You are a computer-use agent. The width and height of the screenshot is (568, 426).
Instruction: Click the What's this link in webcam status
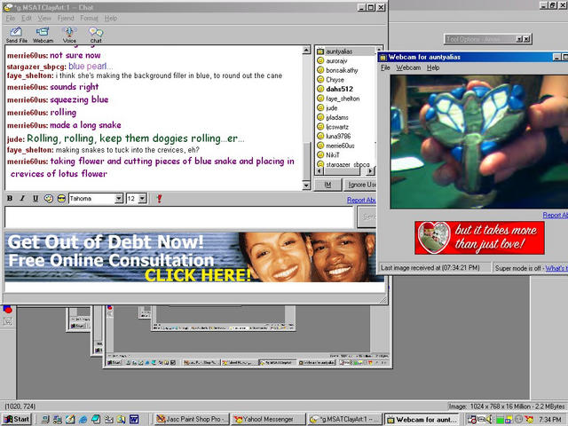click(556, 268)
